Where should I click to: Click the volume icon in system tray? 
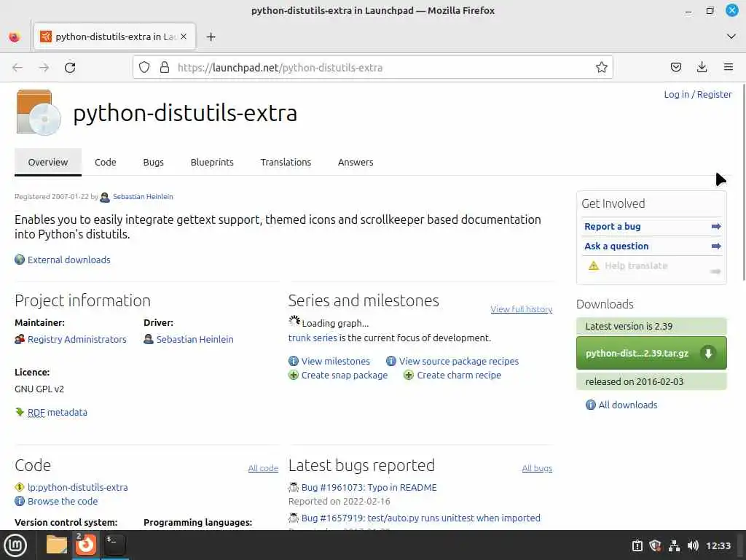pos(693,545)
